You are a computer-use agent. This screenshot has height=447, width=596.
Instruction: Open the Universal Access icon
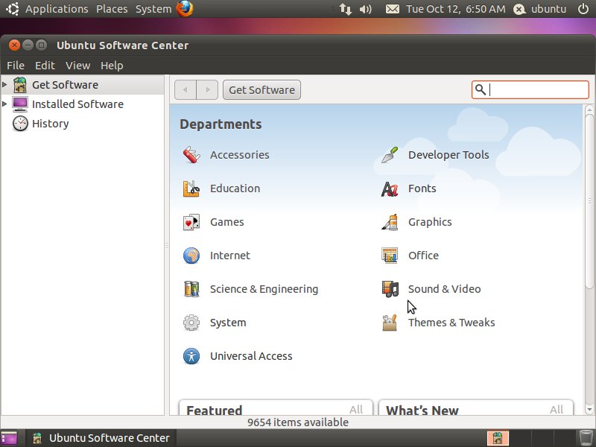click(x=191, y=356)
